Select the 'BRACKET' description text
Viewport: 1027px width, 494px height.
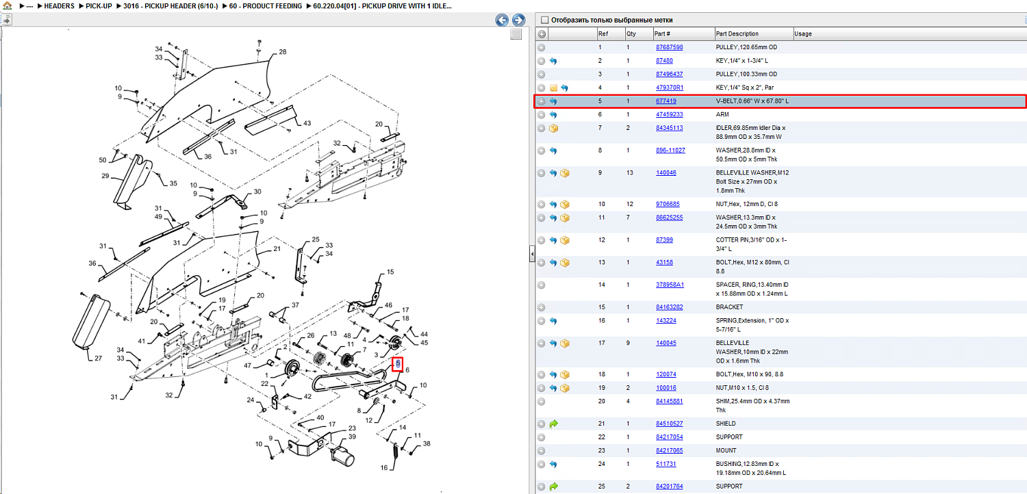coord(729,307)
